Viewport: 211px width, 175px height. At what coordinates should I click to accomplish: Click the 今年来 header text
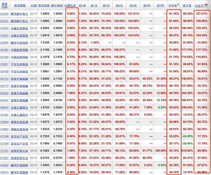(172, 6)
